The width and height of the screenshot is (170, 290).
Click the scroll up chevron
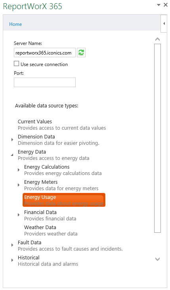157,39
